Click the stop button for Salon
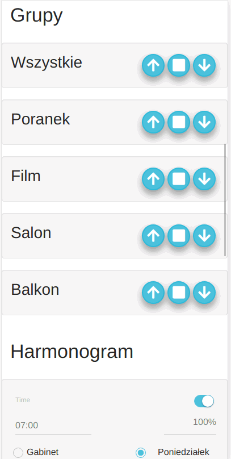This screenshot has width=231, height=459. pyautogui.click(x=179, y=236)
